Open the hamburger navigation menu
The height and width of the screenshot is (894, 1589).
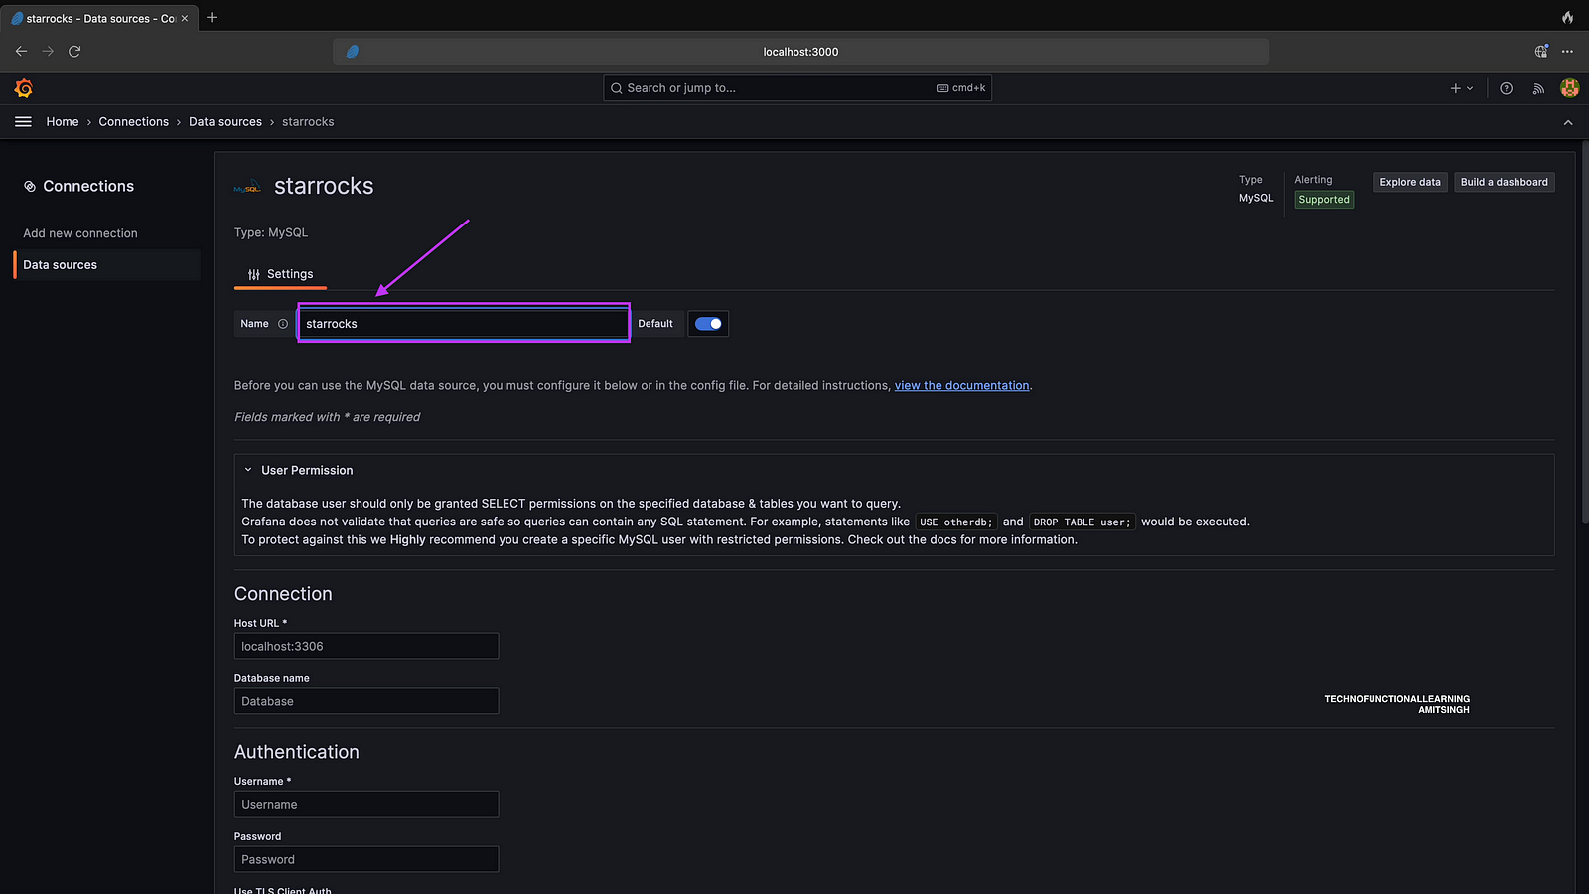pyautogui.click(x=24, y=121)
